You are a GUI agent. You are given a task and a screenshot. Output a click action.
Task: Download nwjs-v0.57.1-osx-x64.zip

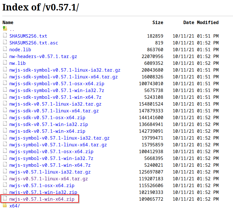click(42, 186)
